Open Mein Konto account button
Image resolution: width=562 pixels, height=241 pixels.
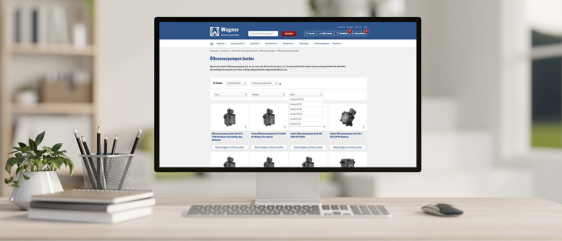pos(326,34)
